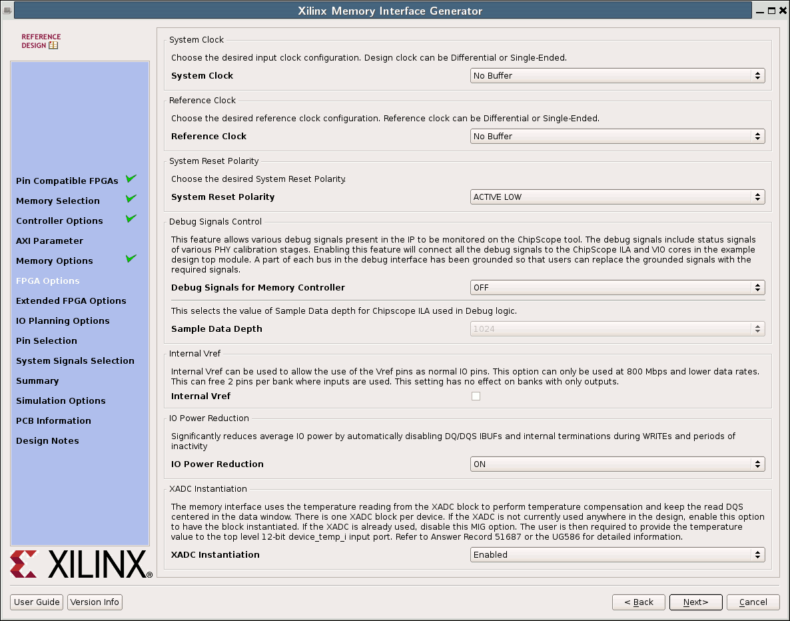
Task: Go to Extended FPGA Options step
Action: pos(71,301)
